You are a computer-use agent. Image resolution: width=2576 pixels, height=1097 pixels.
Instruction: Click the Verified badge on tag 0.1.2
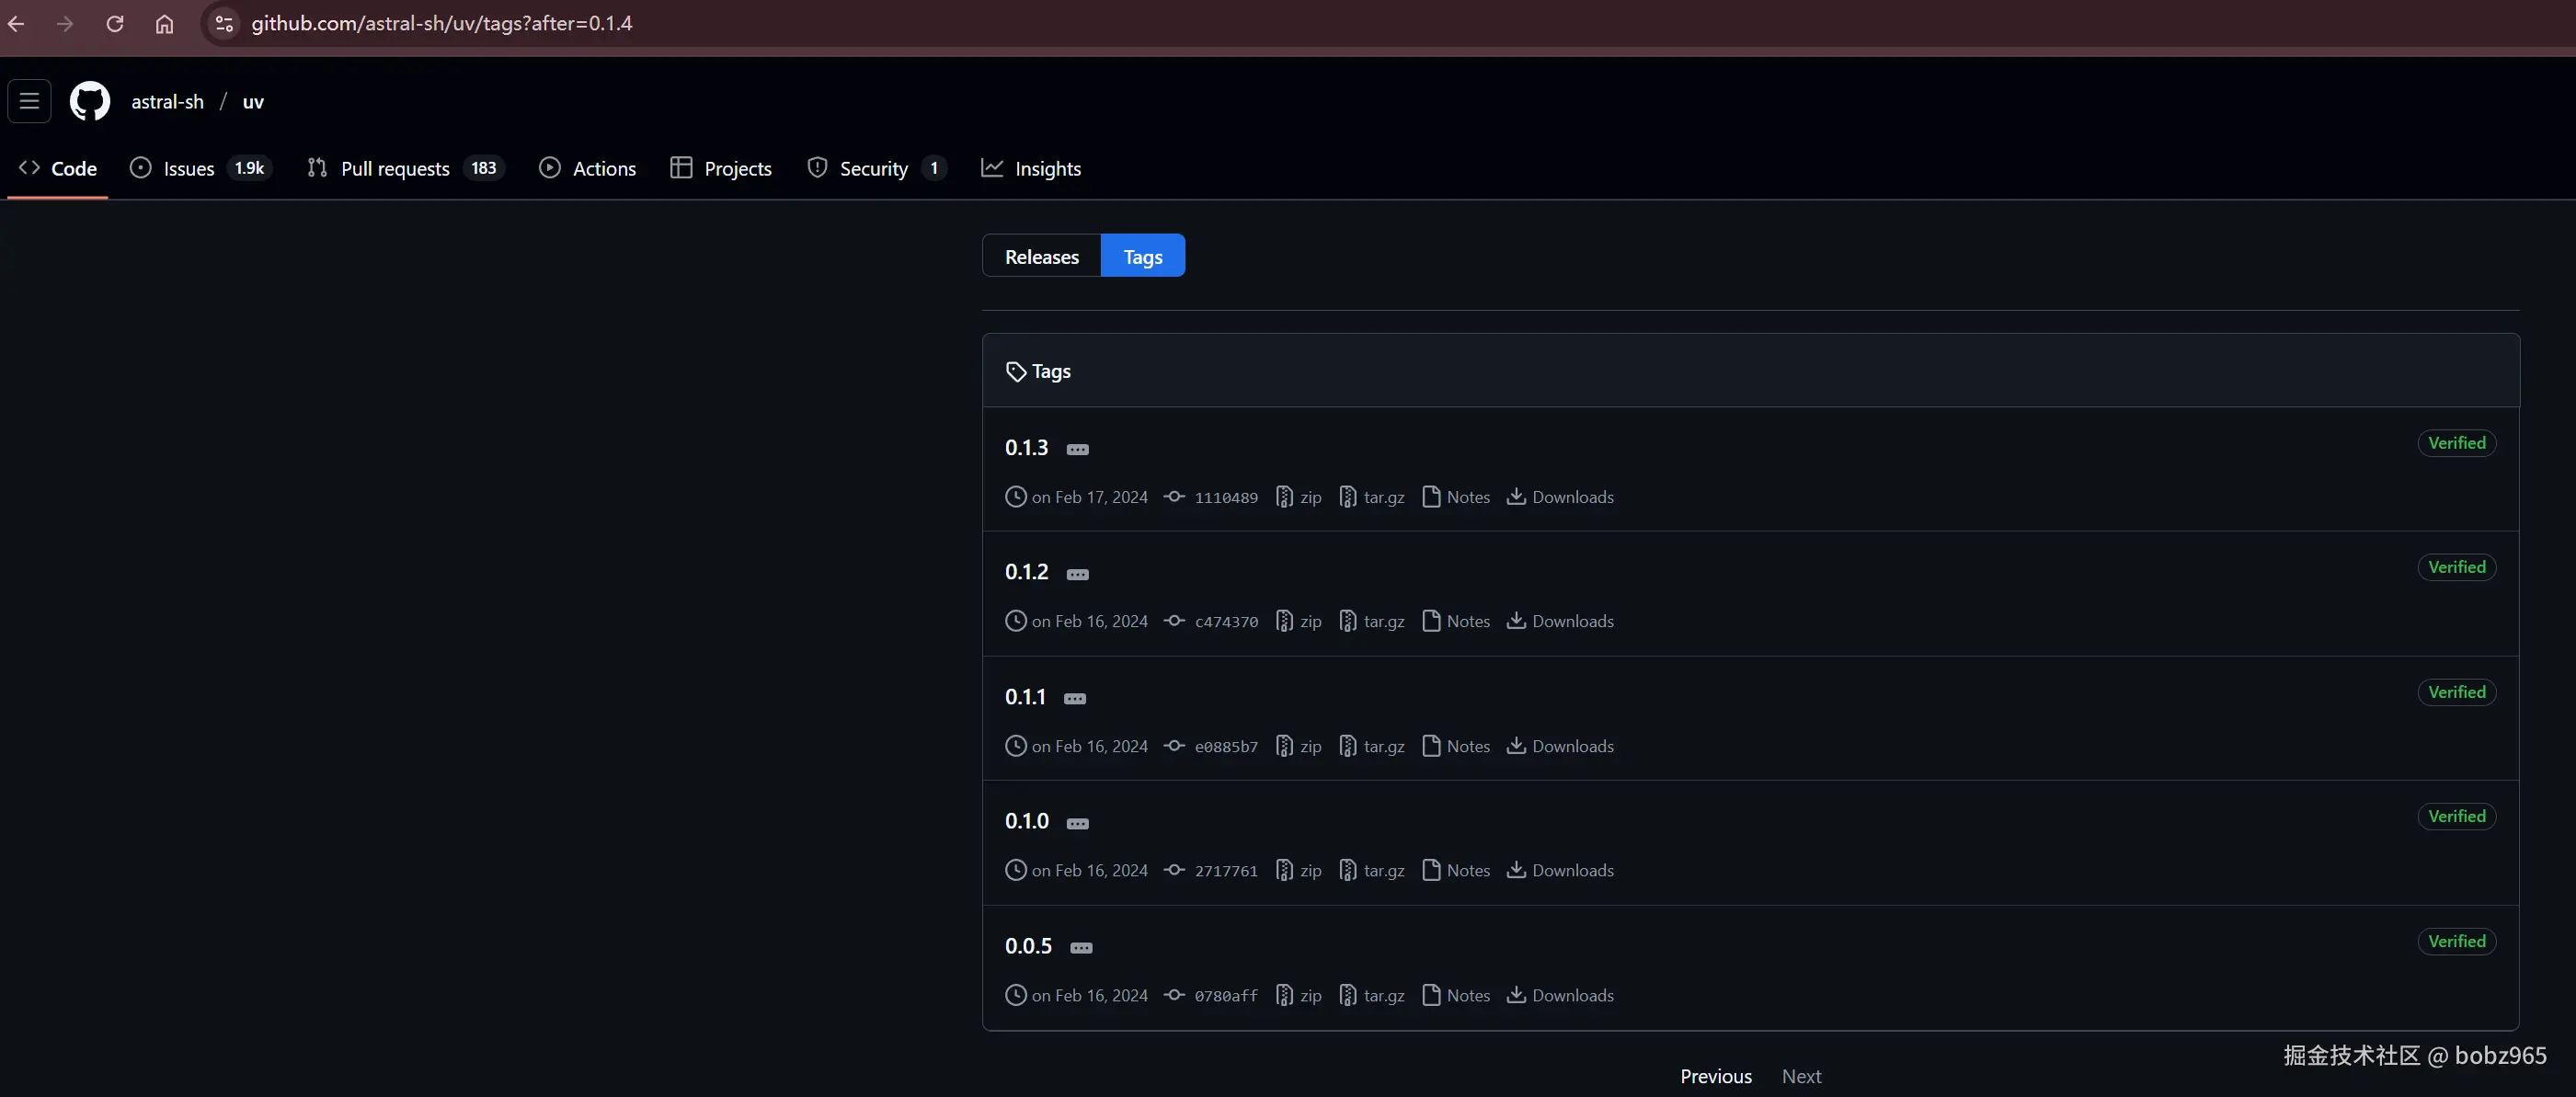[2456, 567]
